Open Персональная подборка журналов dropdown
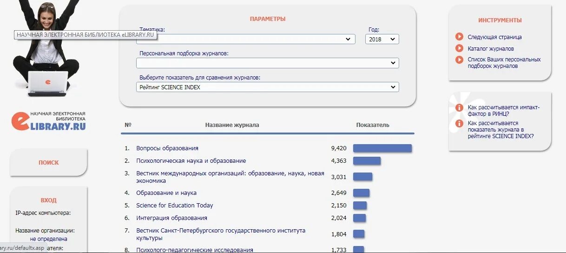566x253 pixels. pos(268,63)
